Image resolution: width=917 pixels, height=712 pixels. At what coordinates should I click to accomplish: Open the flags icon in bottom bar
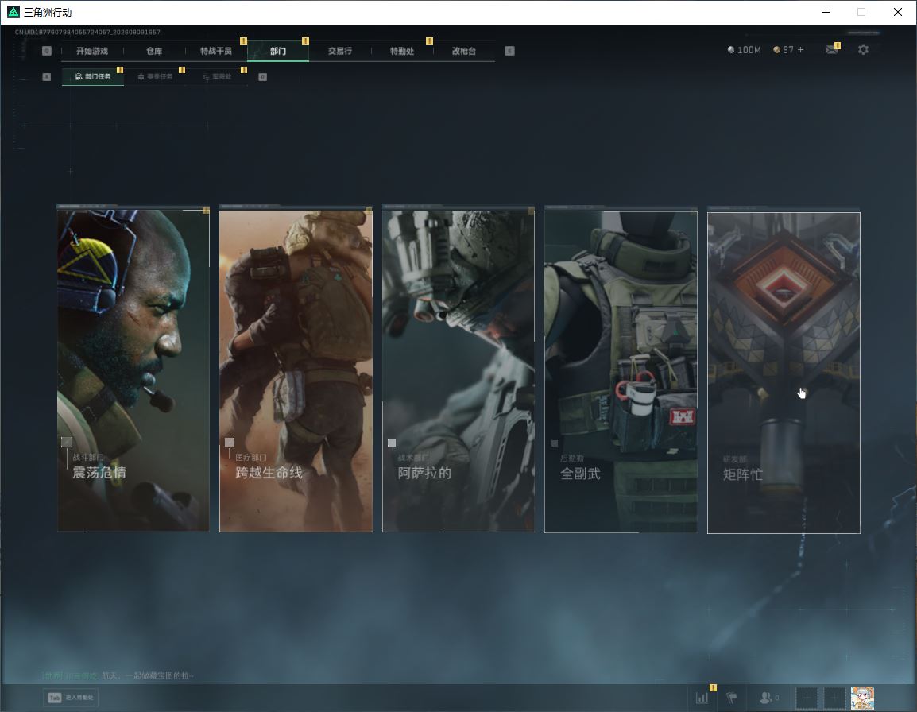tap(732, 698)
